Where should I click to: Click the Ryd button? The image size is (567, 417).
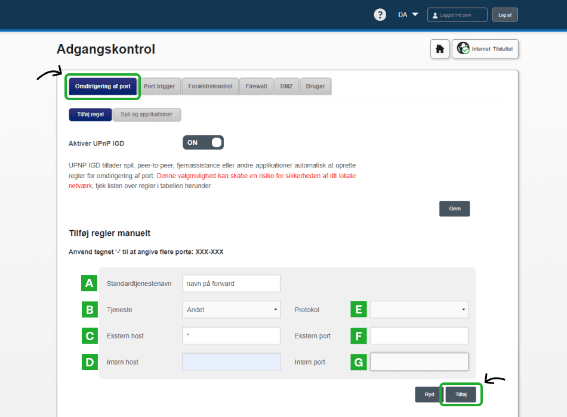click(x=429, y=394)
